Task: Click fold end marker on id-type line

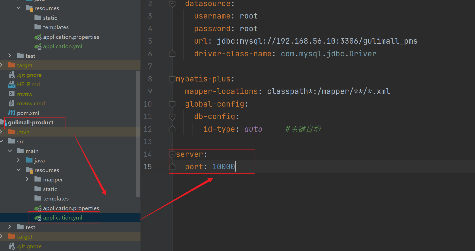Action: pos(172,129)
